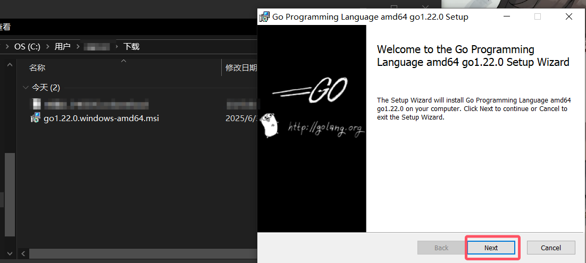The width and height of the screenshot is (586, 263).
Task: Click Next in the Go Setup wizard
Action: [491, 248]
